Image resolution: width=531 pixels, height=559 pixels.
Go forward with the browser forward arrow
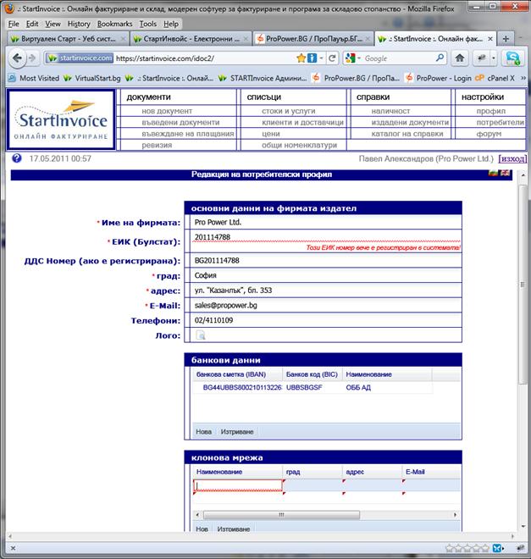32,58
